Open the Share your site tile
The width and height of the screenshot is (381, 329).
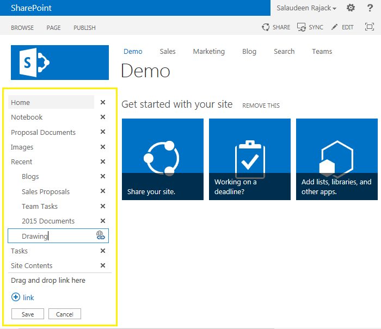pyautogui.click(x=163, y=159)
